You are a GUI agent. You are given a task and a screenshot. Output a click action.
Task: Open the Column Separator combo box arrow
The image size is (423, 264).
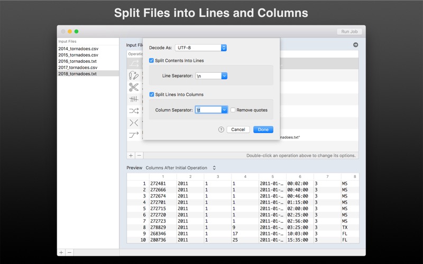(224, 110)
